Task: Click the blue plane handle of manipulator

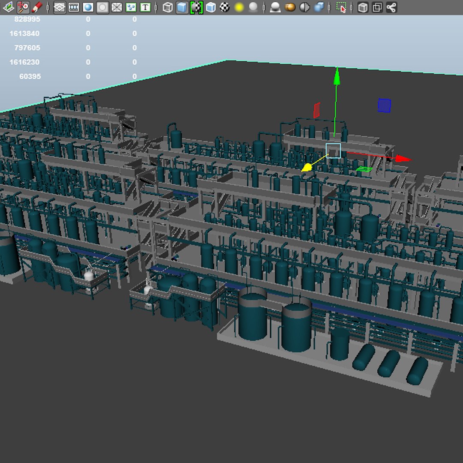Action: (385, 105)
